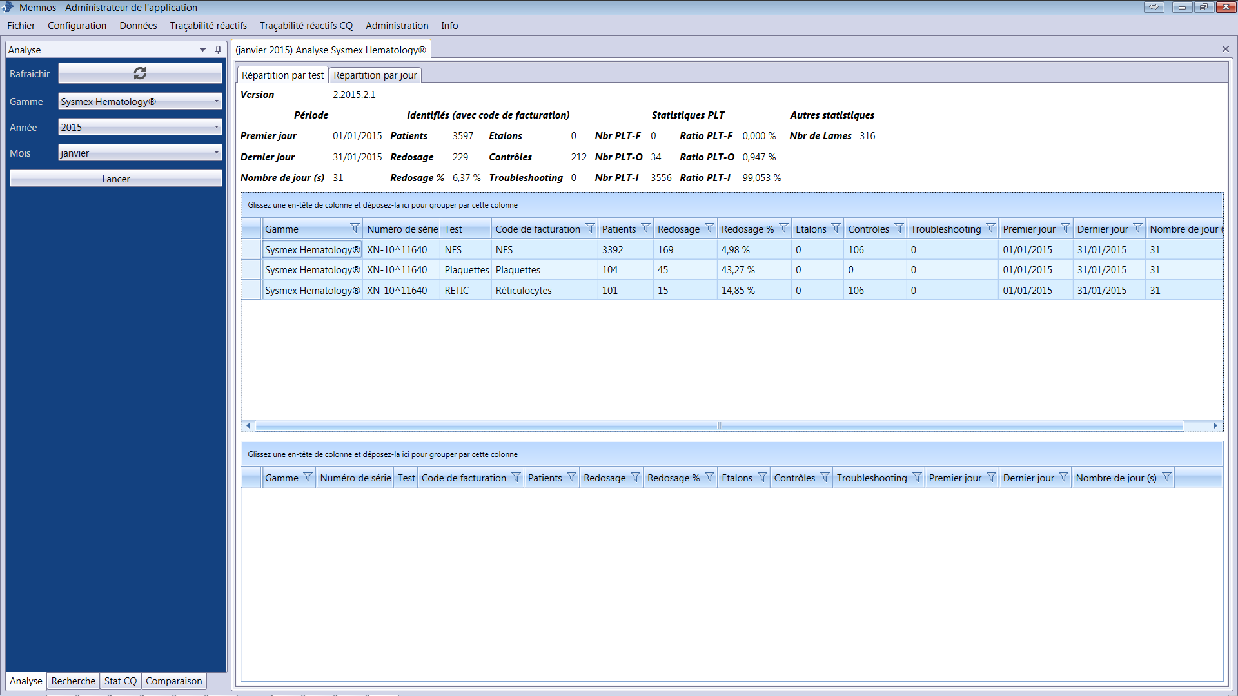
Task: Select the Plaquettes row selector in upper table
Action: [251, 269]
